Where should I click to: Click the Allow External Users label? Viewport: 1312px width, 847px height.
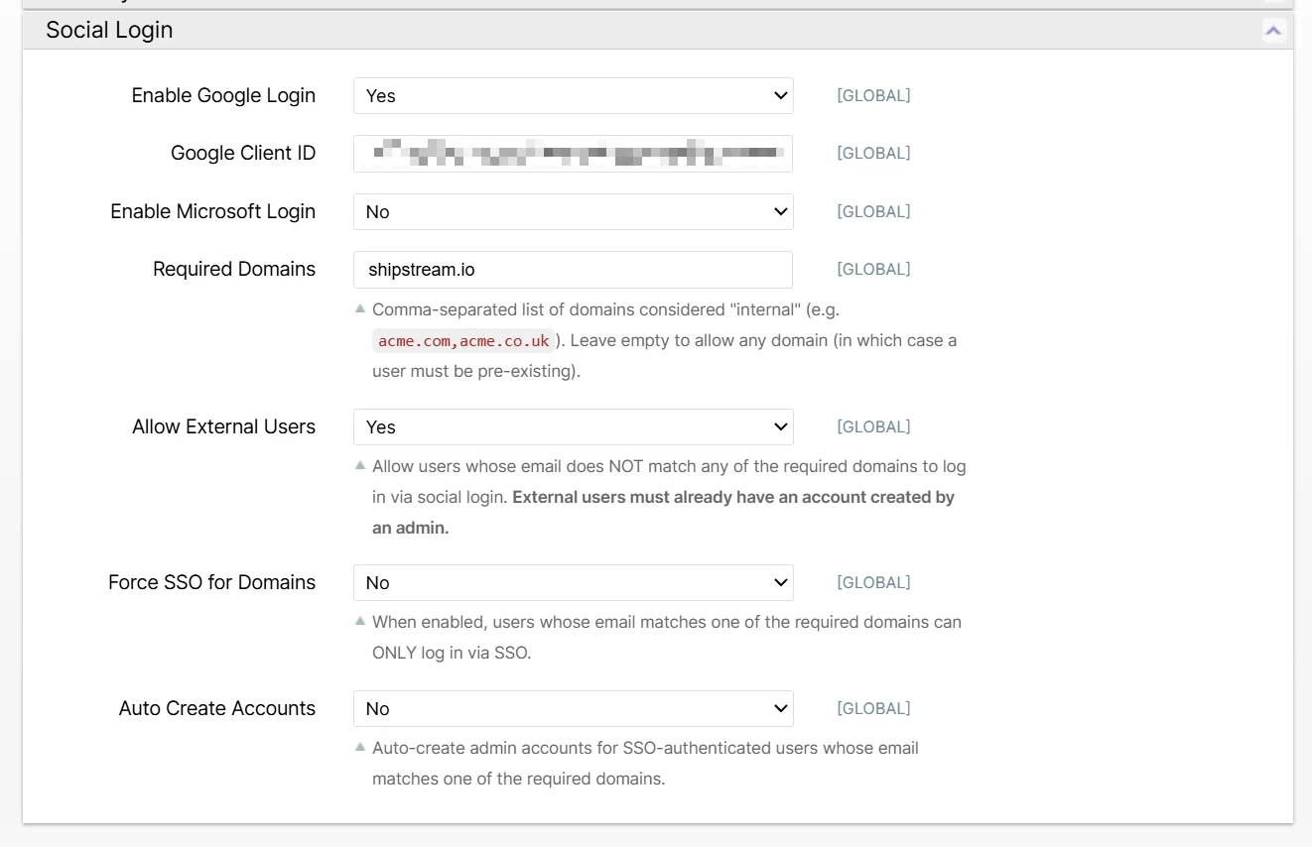223,427
